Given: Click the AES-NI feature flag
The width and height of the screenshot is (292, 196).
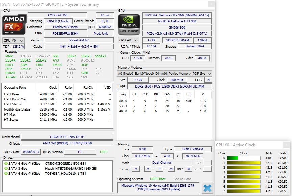Looking at the screenshot, I should click(x=11, y=77).
